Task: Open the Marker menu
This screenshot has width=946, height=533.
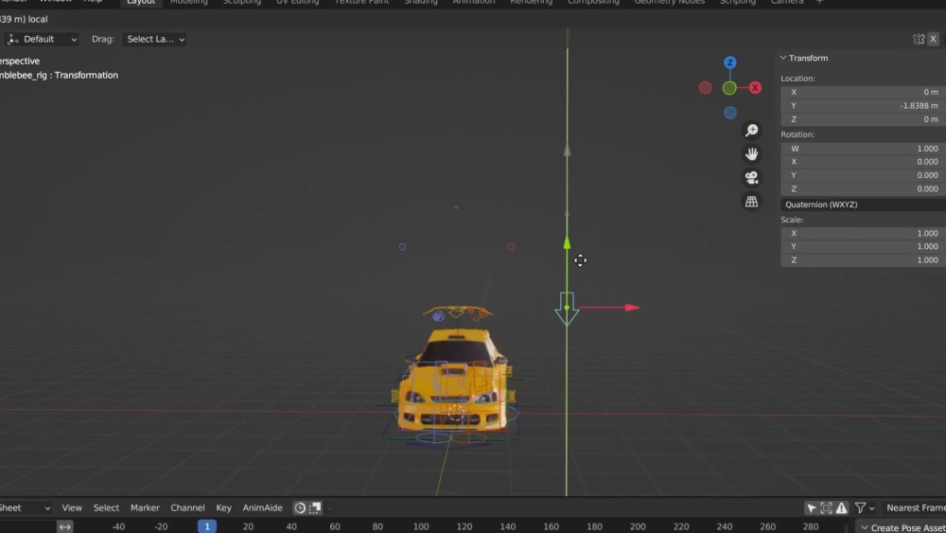Action: pos(145,508)
